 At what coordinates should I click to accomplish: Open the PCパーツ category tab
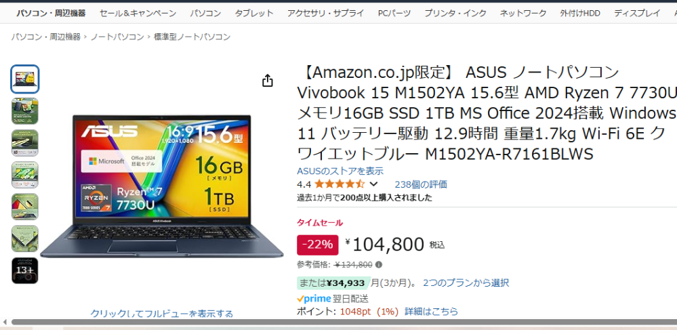point(394,13)
